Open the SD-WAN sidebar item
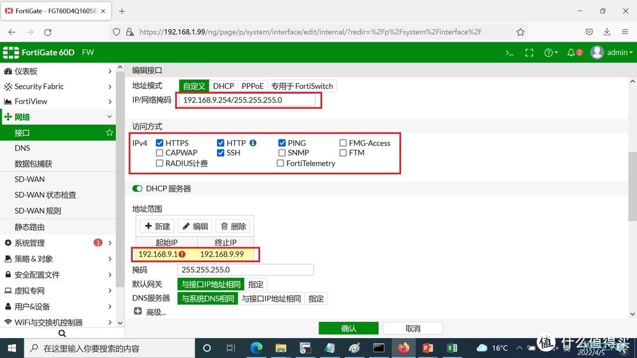Image resolution: width=637 pixels, height=358 pixels. (x=58, y=179)
